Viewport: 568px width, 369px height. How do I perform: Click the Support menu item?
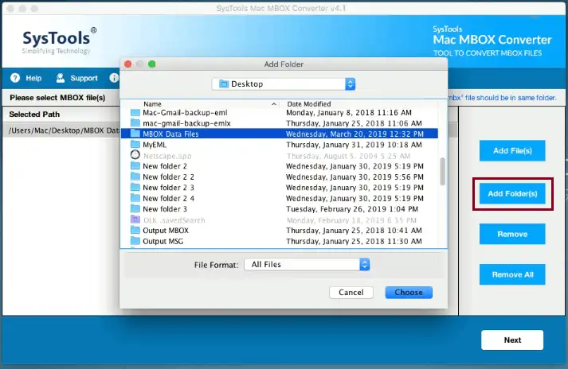pyautogui.click(x=76, y=78)
